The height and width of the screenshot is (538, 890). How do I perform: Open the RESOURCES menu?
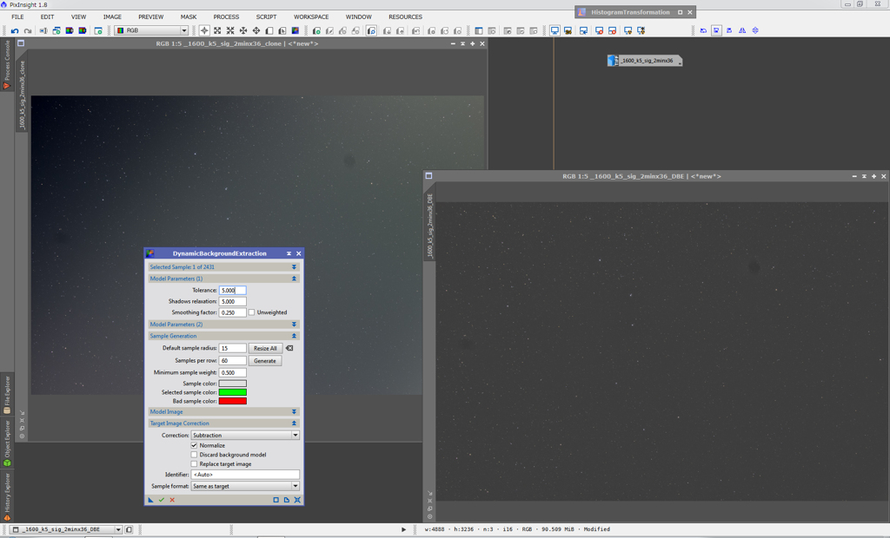click(405, 17)
